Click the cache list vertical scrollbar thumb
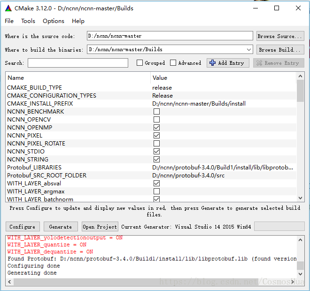 pos(300,91)
